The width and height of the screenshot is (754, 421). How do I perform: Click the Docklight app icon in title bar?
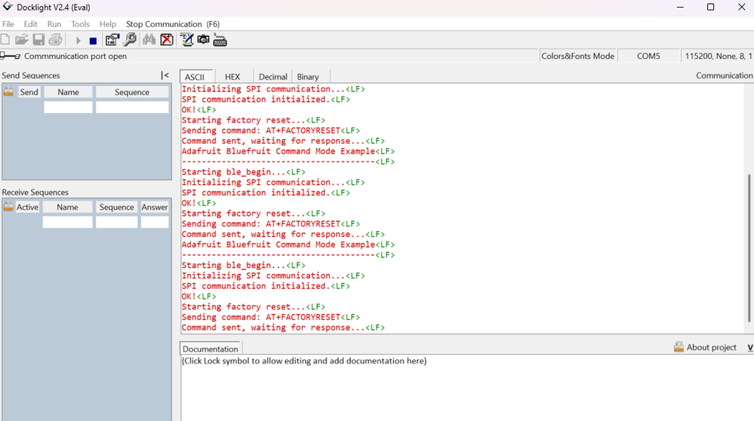[x=8, y=7]
